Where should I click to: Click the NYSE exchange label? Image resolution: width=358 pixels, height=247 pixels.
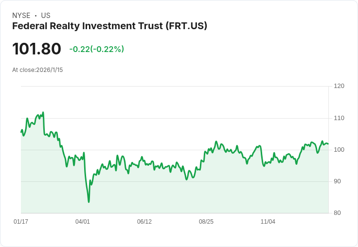tap(21, 16)
